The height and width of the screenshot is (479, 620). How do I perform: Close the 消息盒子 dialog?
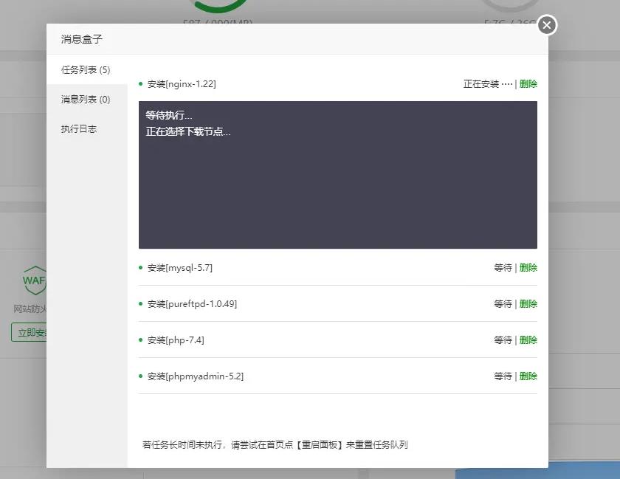(x=546, y=24)
